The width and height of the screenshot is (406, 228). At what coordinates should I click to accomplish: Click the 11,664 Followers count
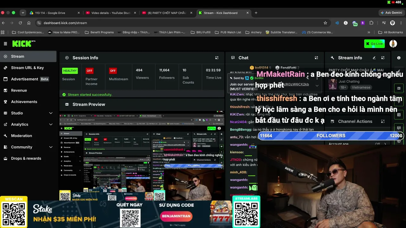tap(164, 70)
